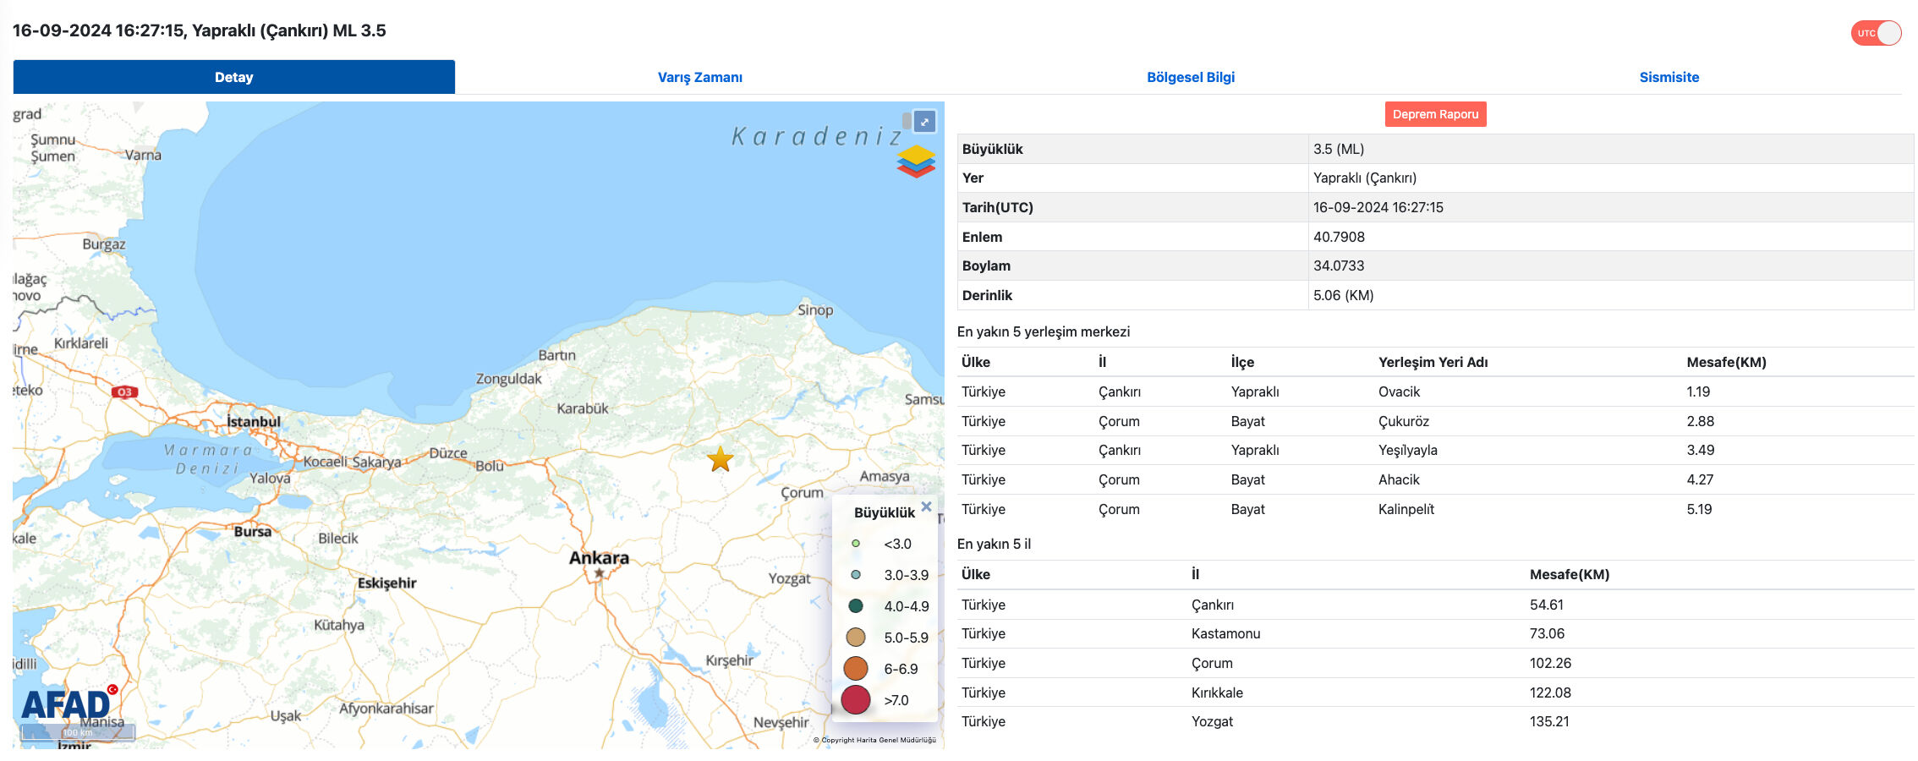The height and width of the screenshot is (761, 1918).
Task: Click the earthquake epicenter star marker
Action: coord(720,459)
